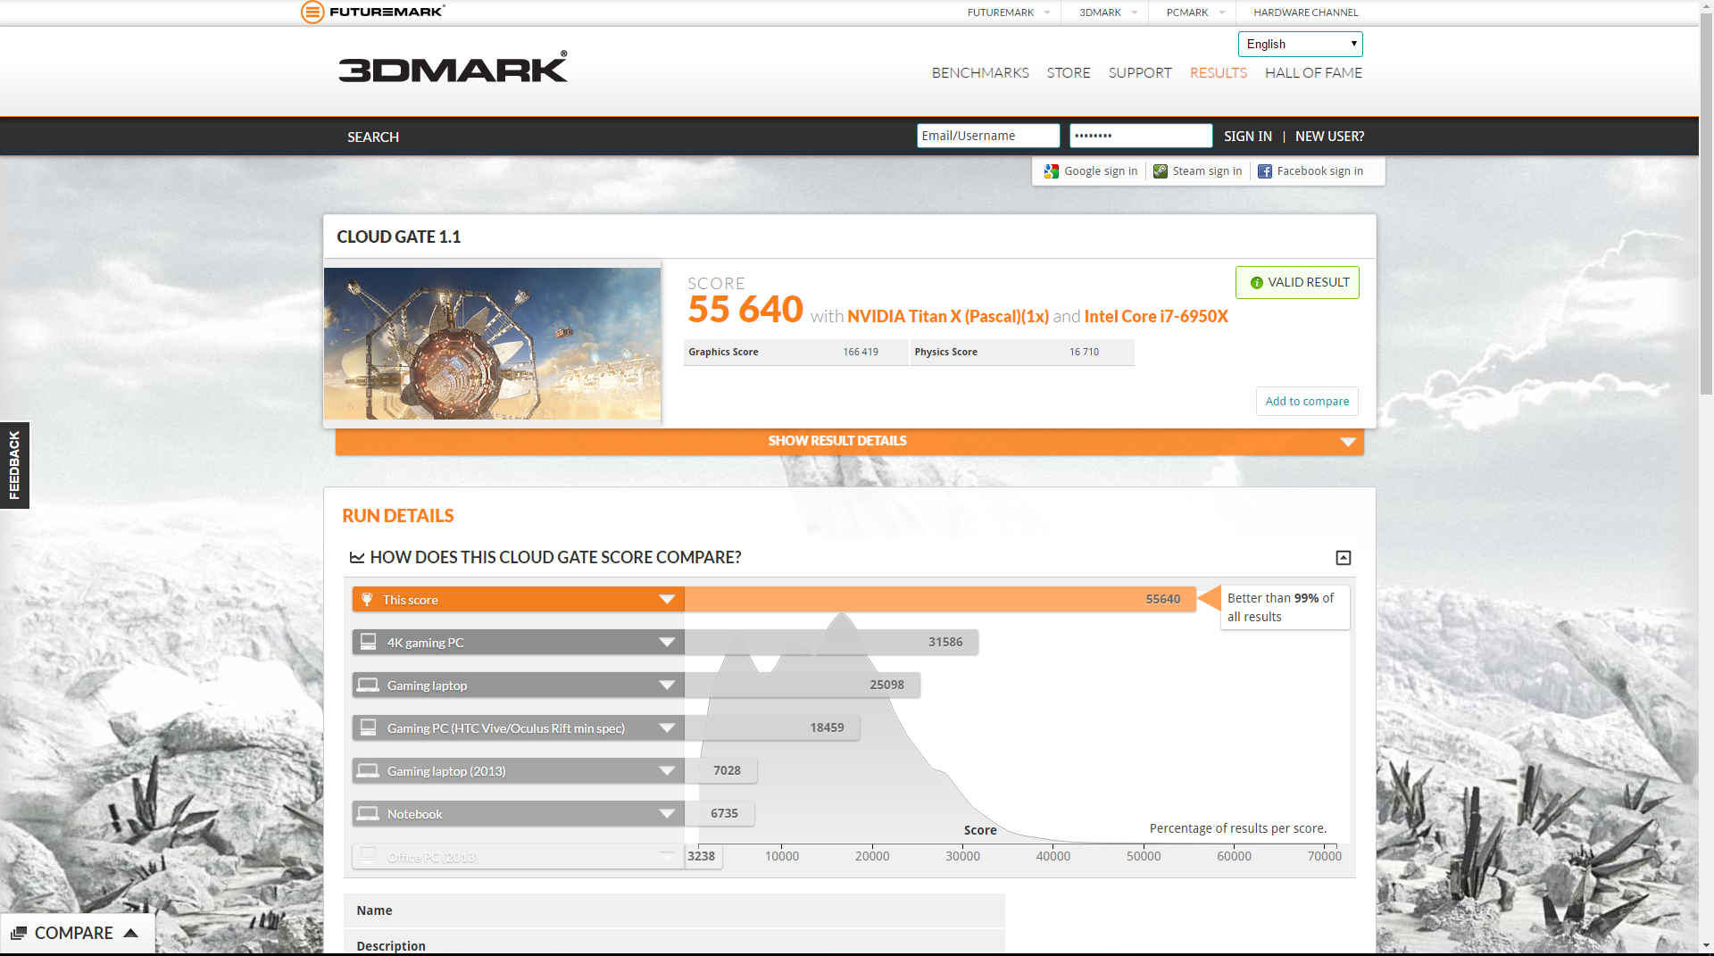Click the 55640 orange score bar
This screenshot has width=1714, height=956.
point(940,599)
